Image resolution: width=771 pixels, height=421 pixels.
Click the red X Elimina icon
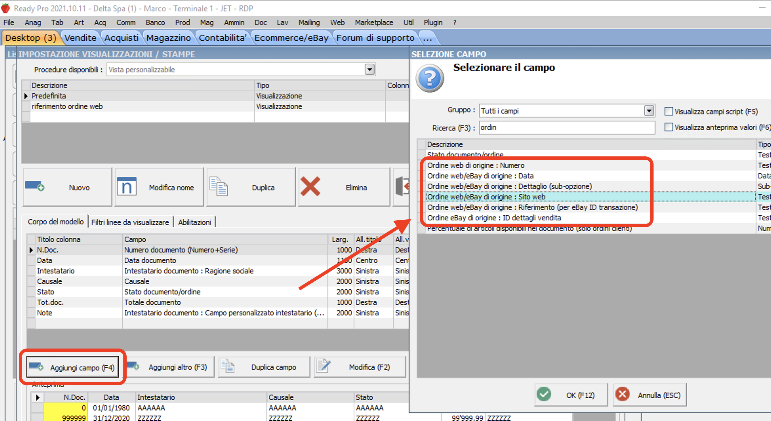click(310, 186)
